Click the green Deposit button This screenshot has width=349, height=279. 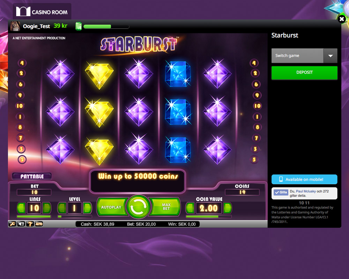tap(304, 73)
